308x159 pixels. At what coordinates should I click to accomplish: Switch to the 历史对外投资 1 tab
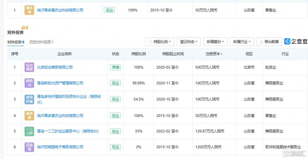[41, 42]
